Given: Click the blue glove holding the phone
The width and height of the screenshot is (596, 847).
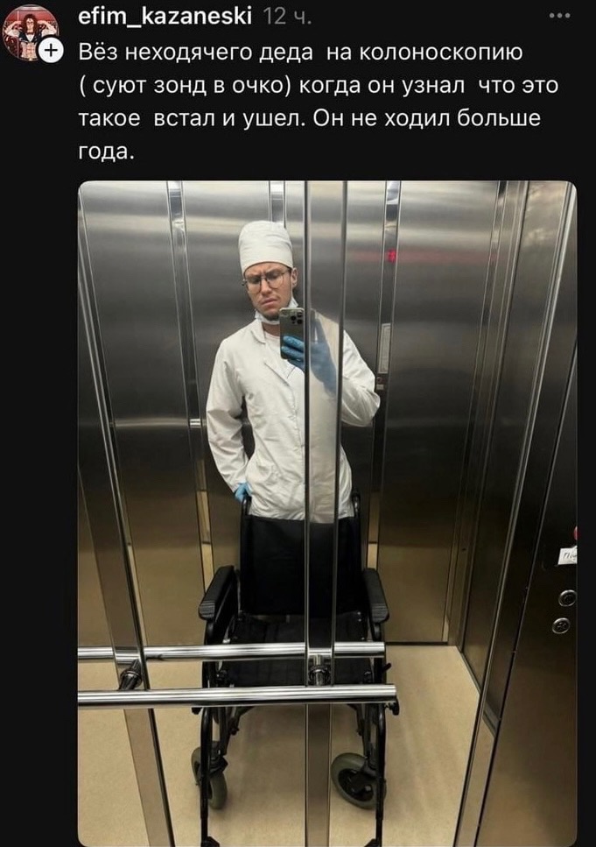Looking at the screenshot, I should point(309,355).
